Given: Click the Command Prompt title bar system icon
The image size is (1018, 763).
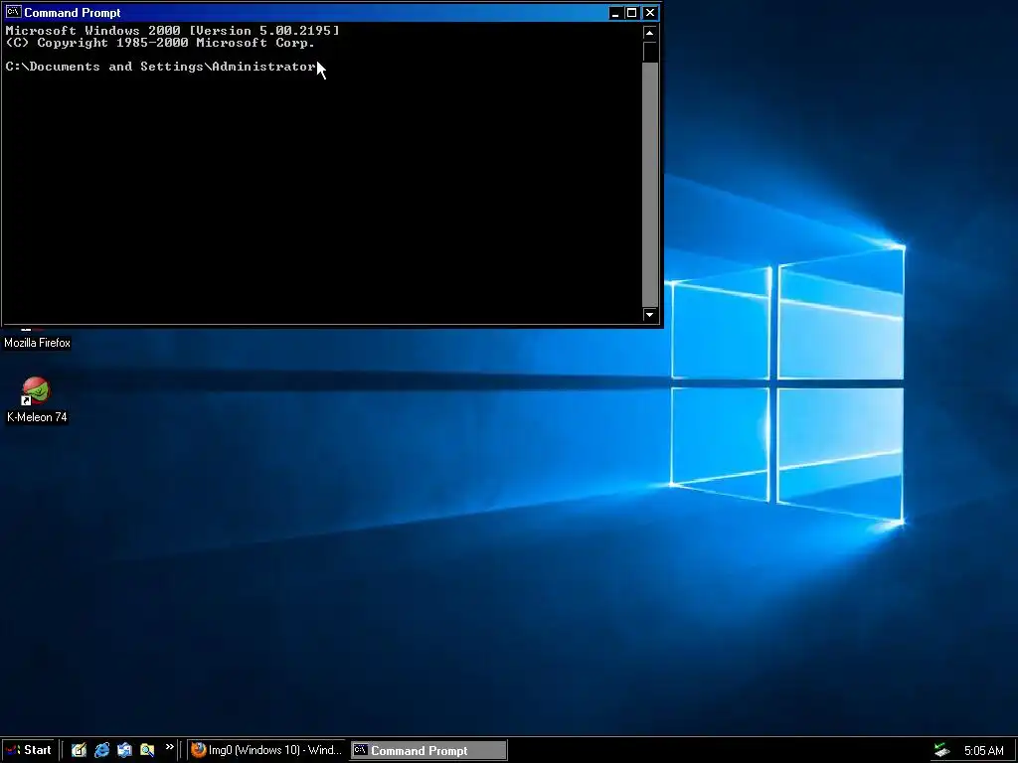Looking at the screenshot, I should (13, 12).
